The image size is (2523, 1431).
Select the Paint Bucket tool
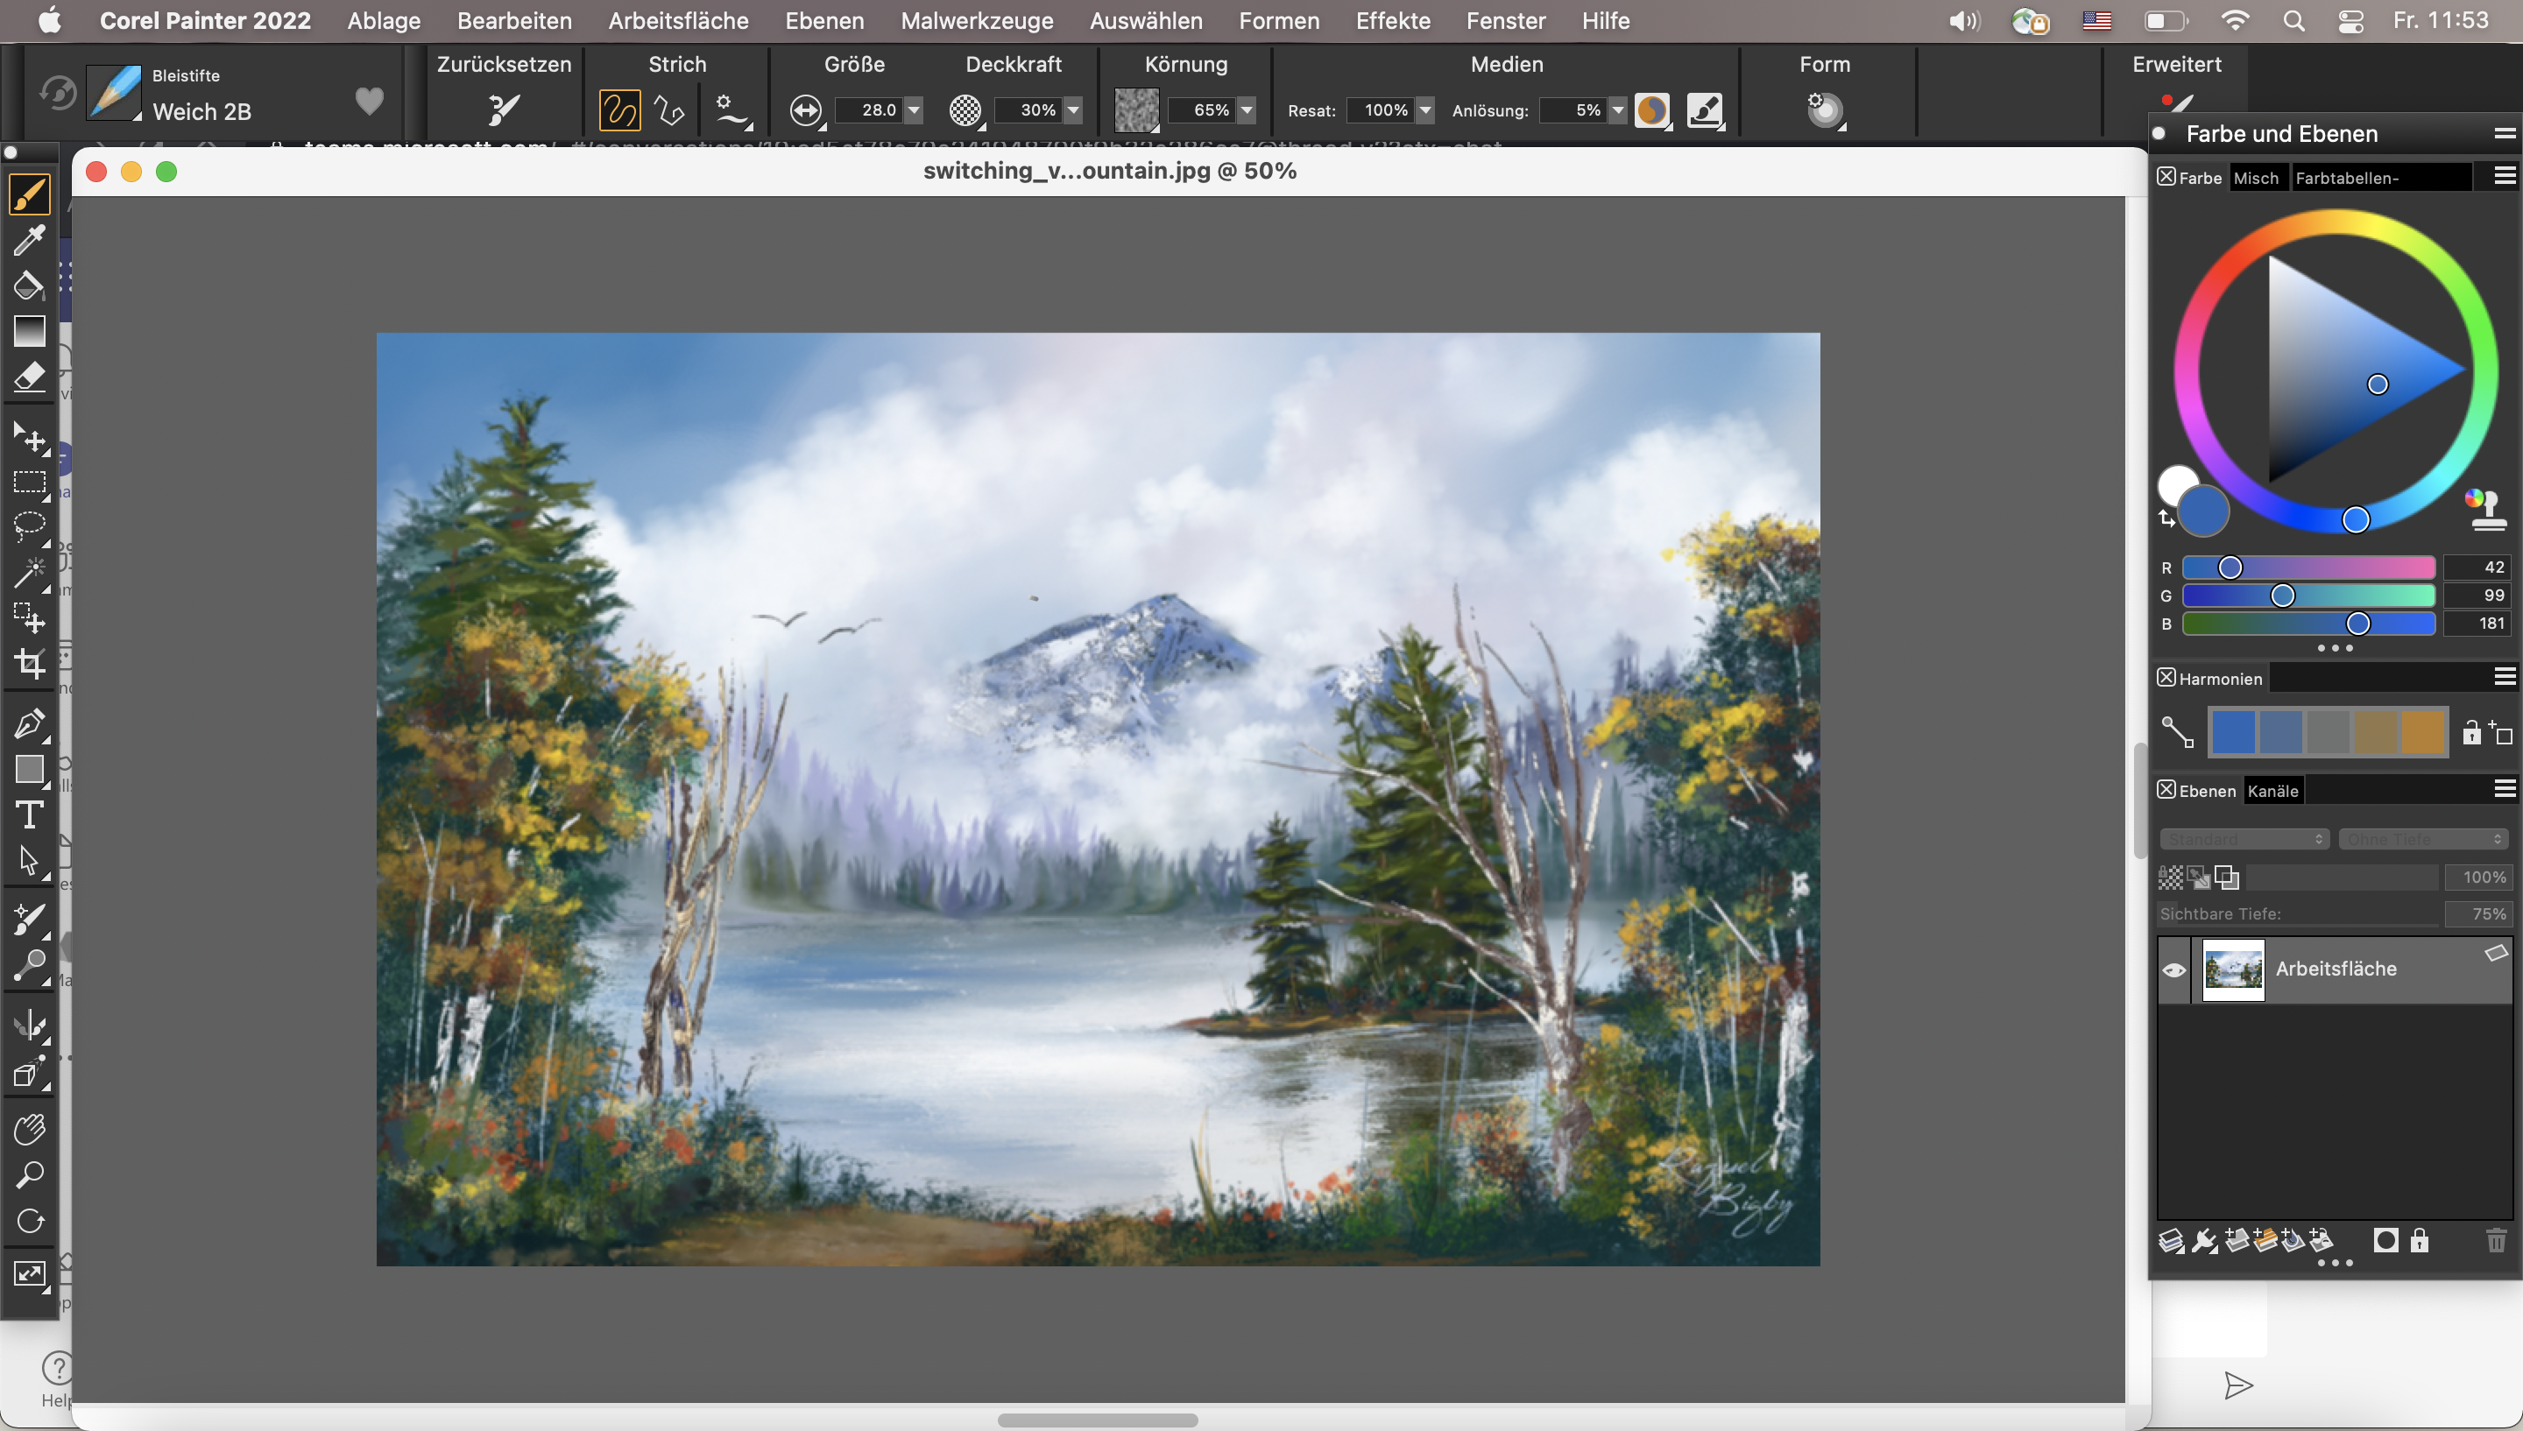29,286
